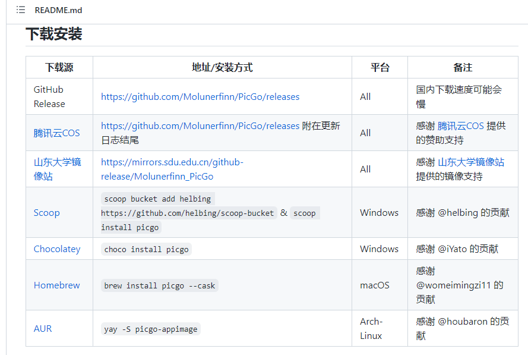Click the 下载源 column header
This screenshot has height=355, width=528.
tap(59, 67)
